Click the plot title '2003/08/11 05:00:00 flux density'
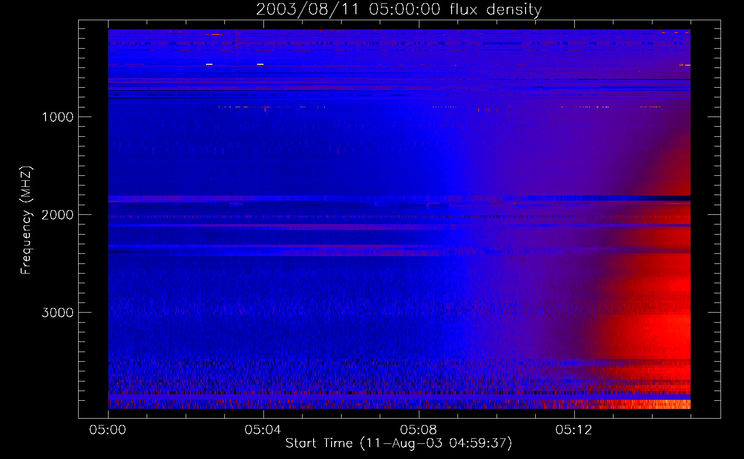This screenshot has width=744, height=459. [399, 9]
